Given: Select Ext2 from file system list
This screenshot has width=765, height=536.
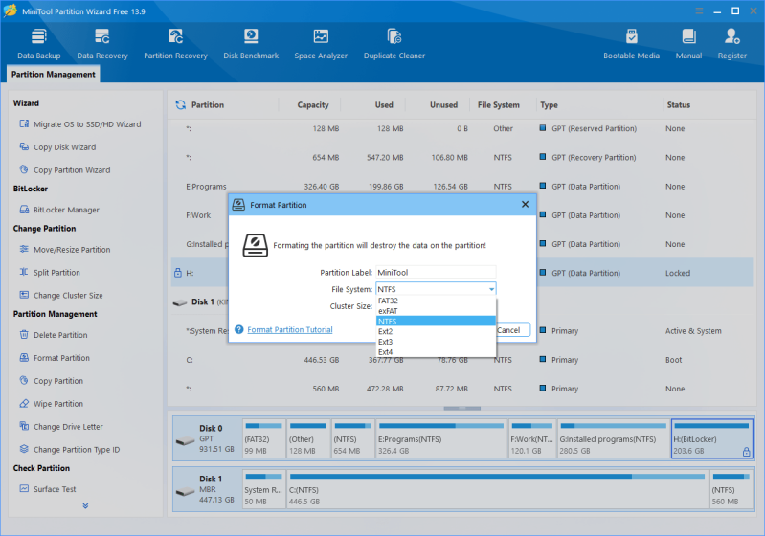Looking at the screenshot, I should 437,331.
